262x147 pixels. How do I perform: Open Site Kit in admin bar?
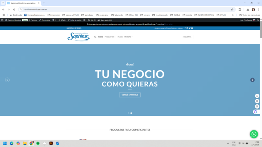pyautogui.click(x=92, y=20)
